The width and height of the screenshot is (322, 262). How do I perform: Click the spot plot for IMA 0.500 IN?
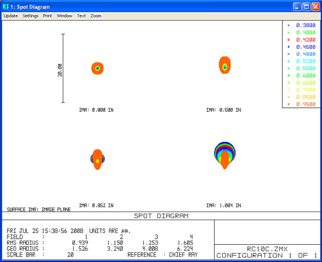[x=225, y=65]
